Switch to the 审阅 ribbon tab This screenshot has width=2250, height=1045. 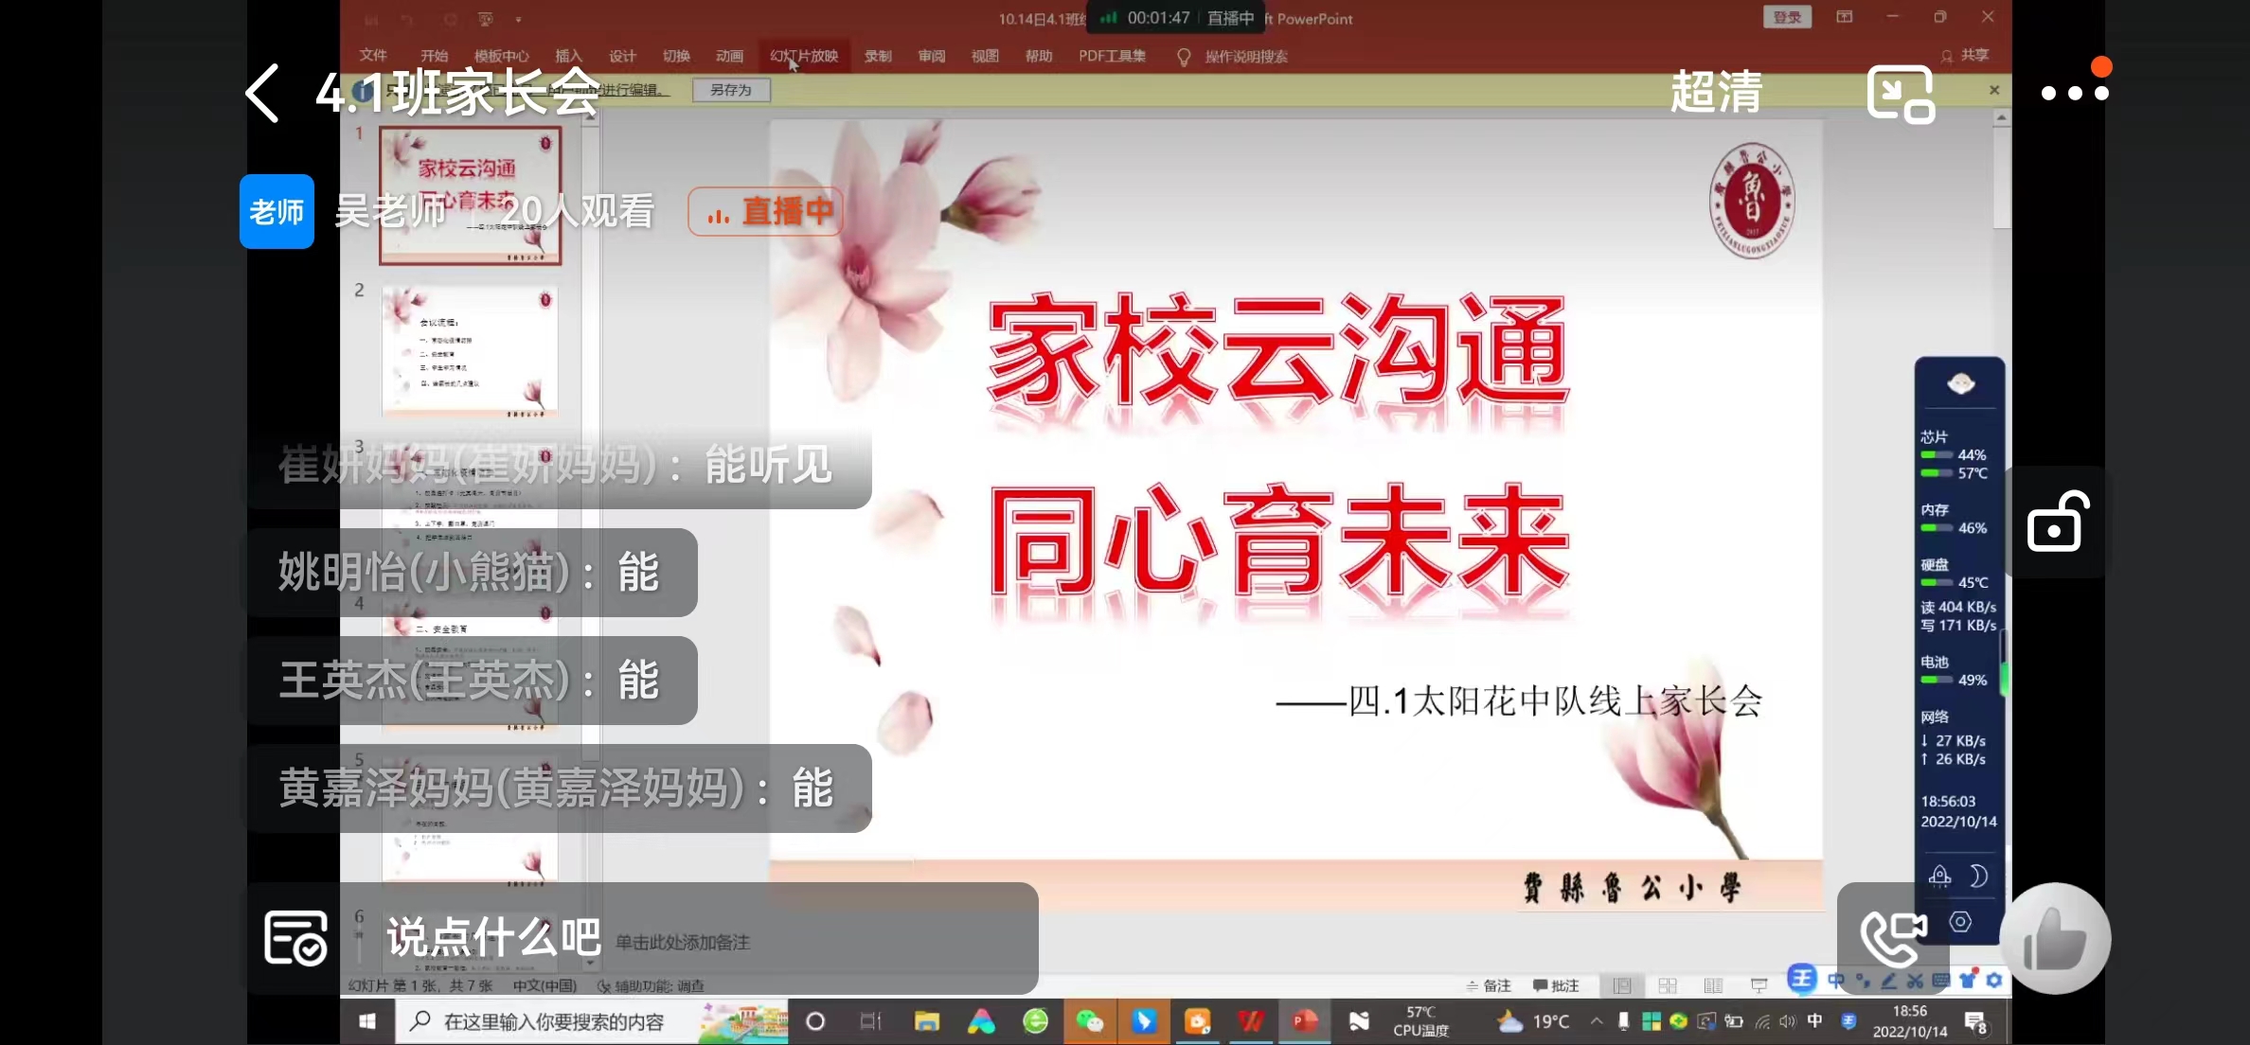coord(931,56)
